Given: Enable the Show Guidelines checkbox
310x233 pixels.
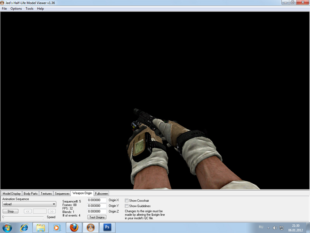Looking at the screenshot, I should click(127, 206).
